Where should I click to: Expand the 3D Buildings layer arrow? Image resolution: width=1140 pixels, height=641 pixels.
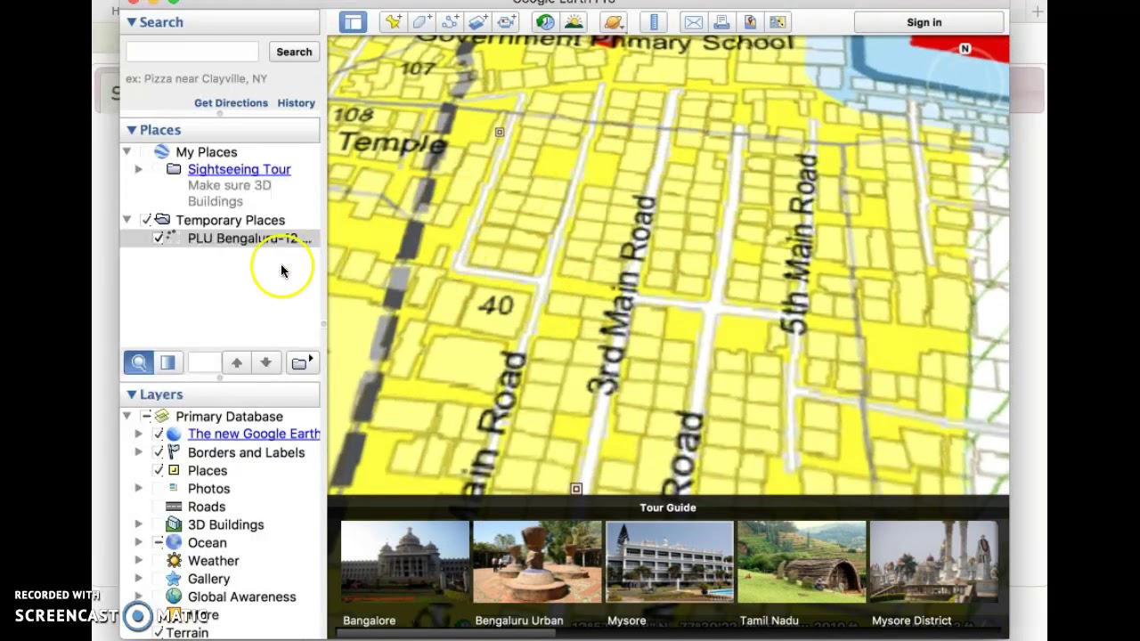pos(138,524)
